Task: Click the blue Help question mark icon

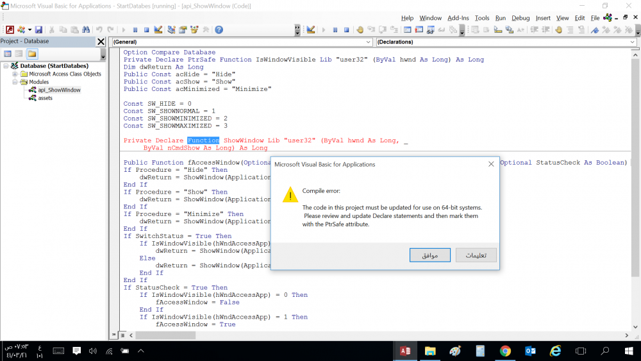Action: (219, 30)
